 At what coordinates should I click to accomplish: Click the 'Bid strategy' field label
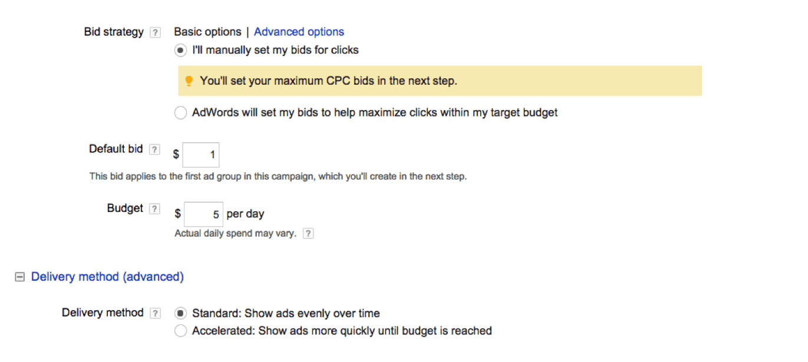[x=114, y=32]
